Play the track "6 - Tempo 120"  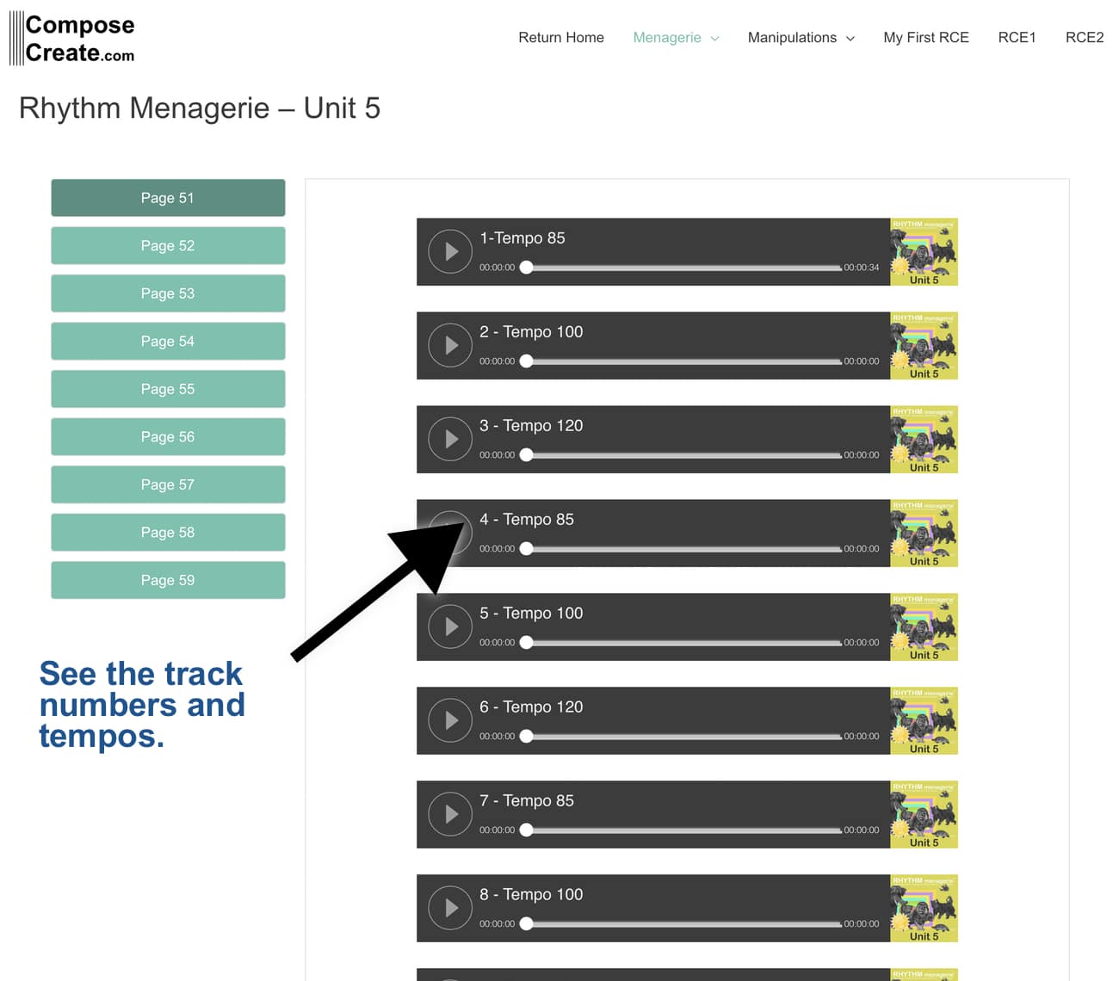(x=449, y=720)
